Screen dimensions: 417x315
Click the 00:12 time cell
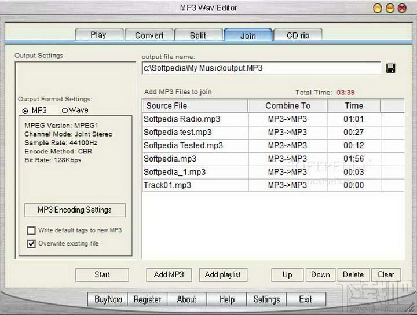354,146
